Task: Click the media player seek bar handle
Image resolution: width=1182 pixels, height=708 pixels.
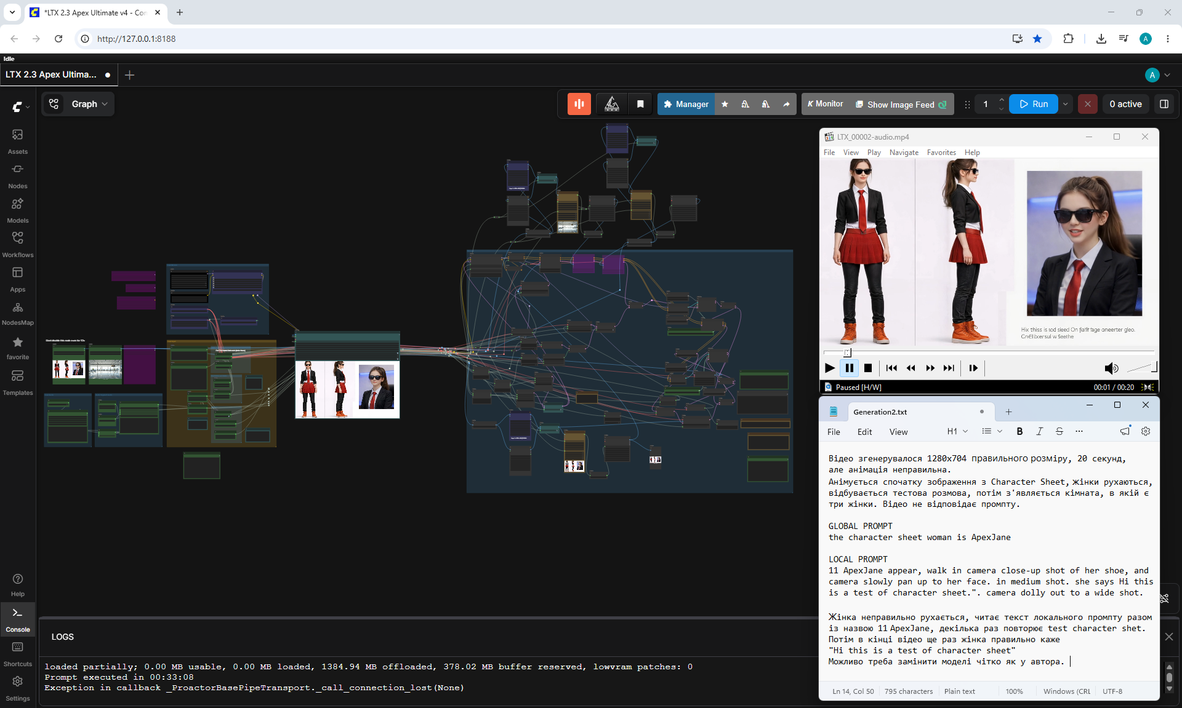Action: tap(847, 352)
